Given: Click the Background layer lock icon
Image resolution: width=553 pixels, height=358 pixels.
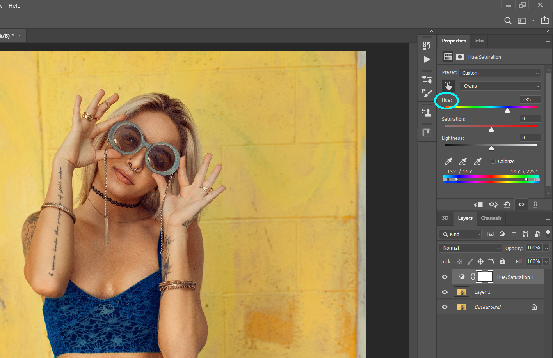Looking at the screenshot, I should coord(534,307).
